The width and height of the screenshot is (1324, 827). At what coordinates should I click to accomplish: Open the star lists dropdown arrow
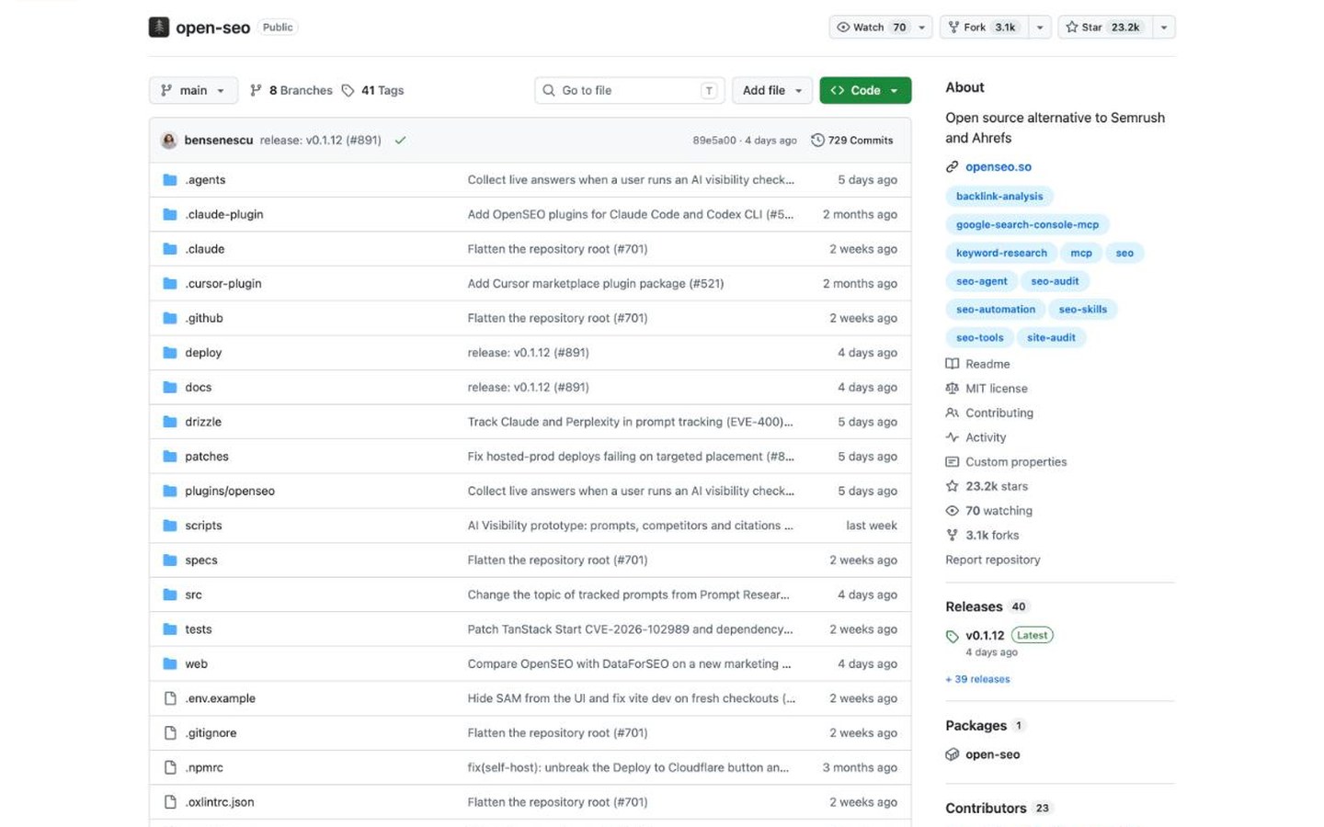pyautogui.click(x=1164, y=28)
